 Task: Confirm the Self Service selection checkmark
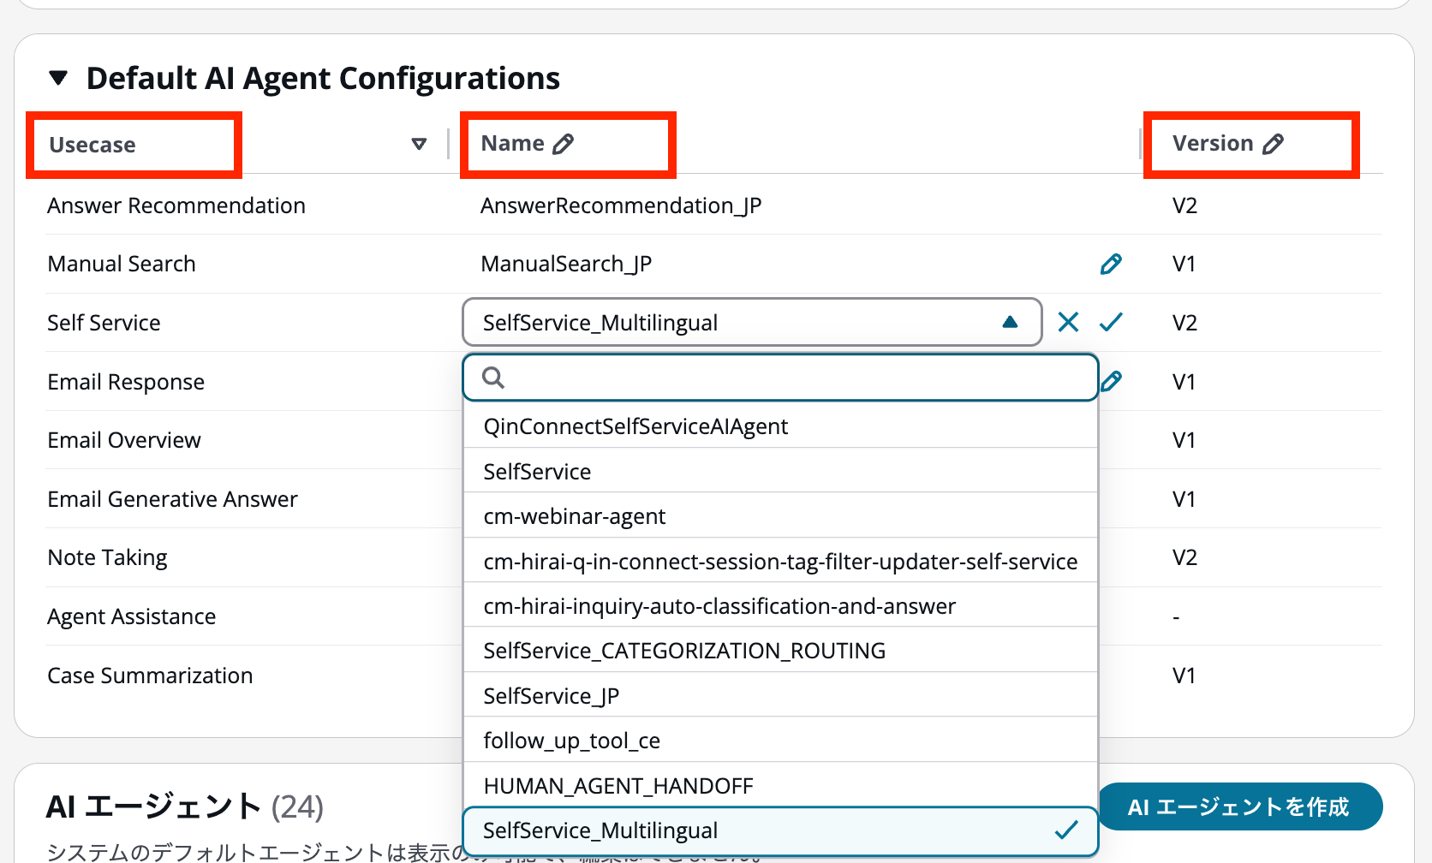pyautogui.click(x=1111, y=322)
